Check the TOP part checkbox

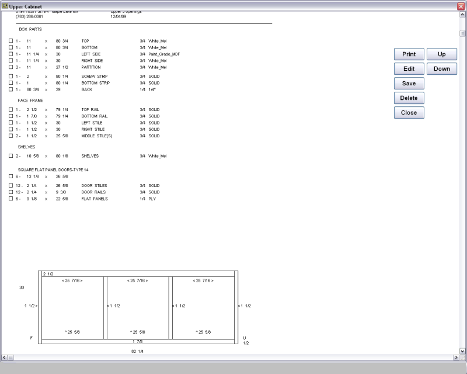click(x=11, y=40)
